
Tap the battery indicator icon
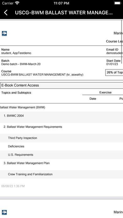coord(117,3)
